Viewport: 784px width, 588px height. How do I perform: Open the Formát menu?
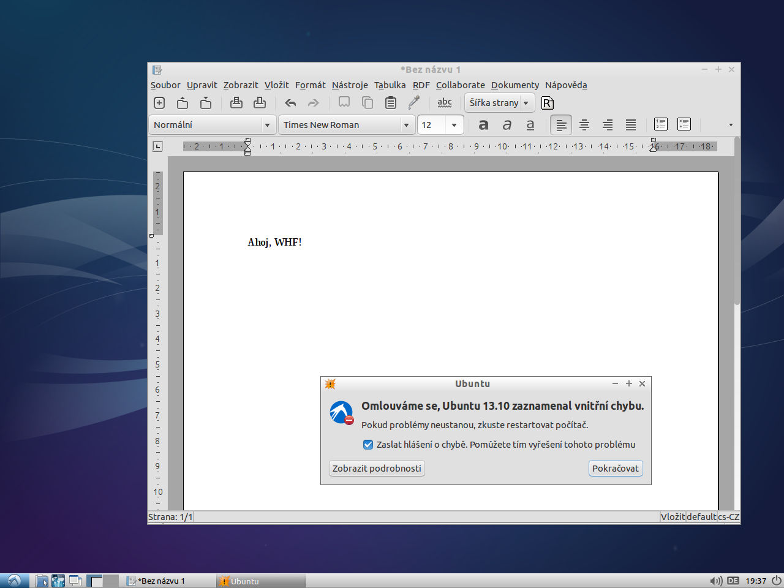coord(311,85)
